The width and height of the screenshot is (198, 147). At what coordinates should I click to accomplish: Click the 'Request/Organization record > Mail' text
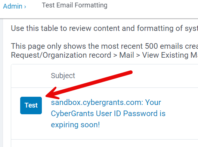click(x=72, y=55)
